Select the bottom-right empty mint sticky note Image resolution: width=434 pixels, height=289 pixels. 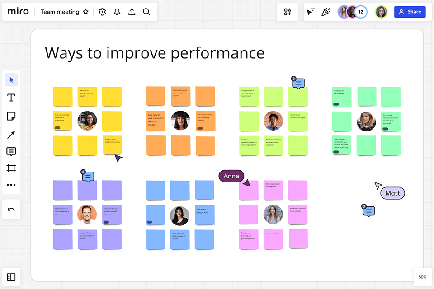pyautogui.click(x=391, y=145)
